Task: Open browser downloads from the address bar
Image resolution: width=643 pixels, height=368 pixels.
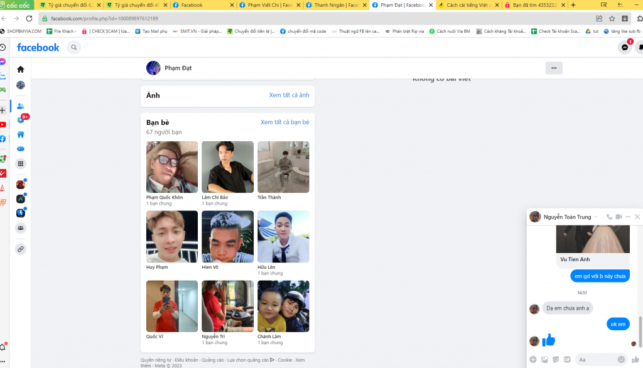Action: [625, 18]
